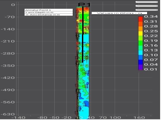Pick the green 0.19 legend swatch

click(140, 41)
